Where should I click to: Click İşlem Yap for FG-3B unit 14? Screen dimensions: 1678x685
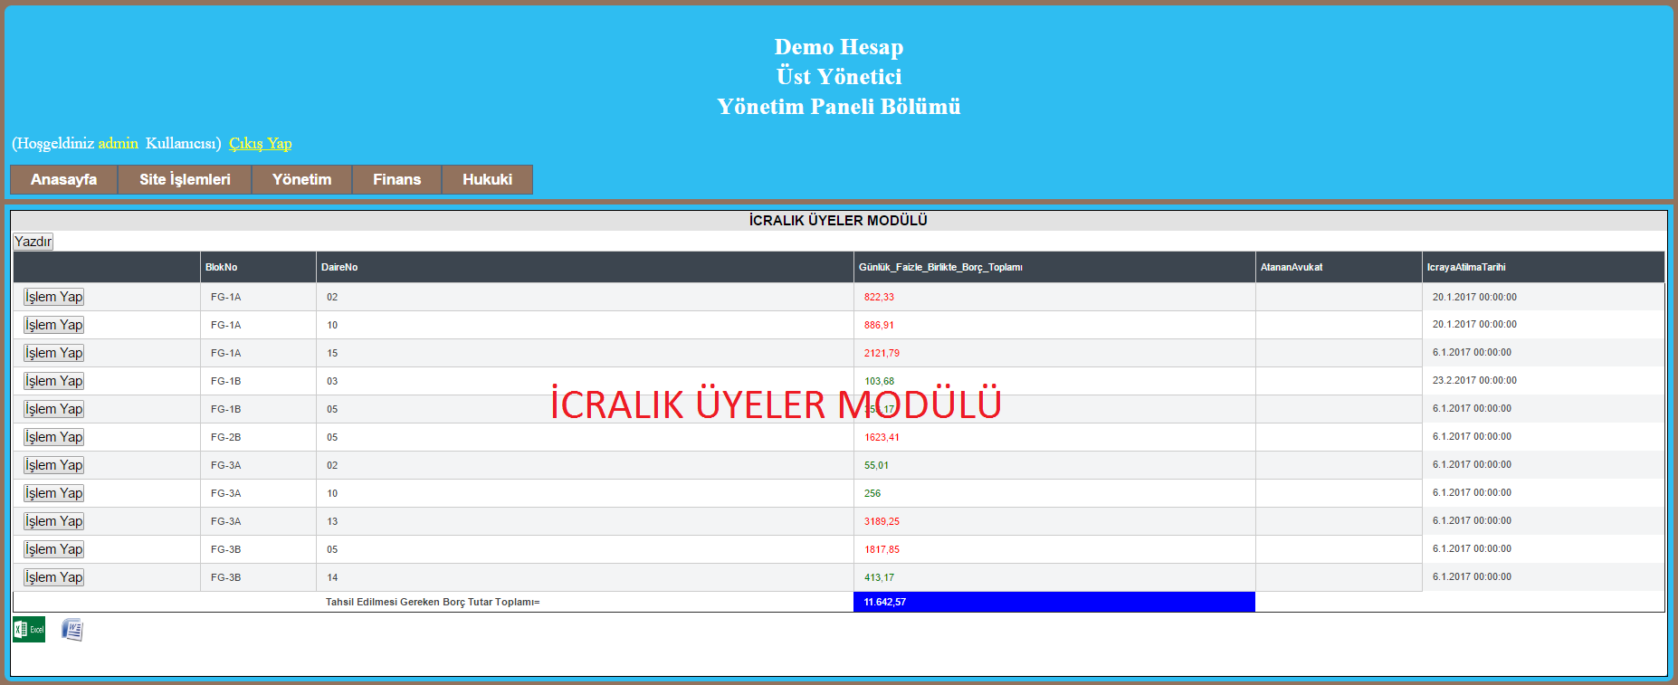tap(54, 577)
